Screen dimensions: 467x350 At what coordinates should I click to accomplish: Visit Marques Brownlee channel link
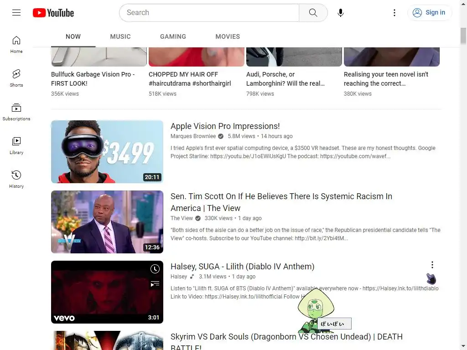pyautogui.click(x=193, y=136)
